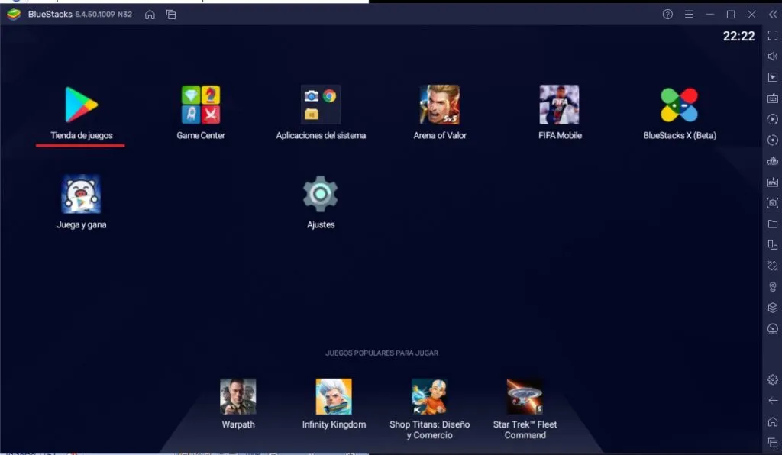Screen dimensions: 782x455
Task: Click the Home icon in the top bar
Action: click(x=150, y=14)
